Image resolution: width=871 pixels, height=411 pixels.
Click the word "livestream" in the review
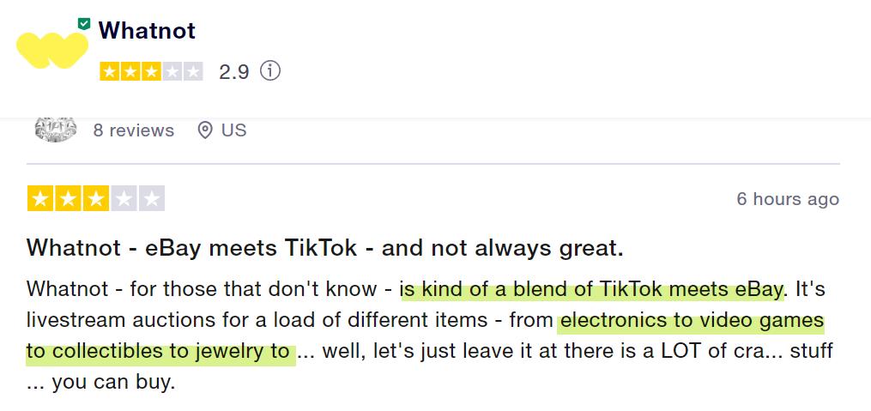pyautogui.click(x=71, y=322)
